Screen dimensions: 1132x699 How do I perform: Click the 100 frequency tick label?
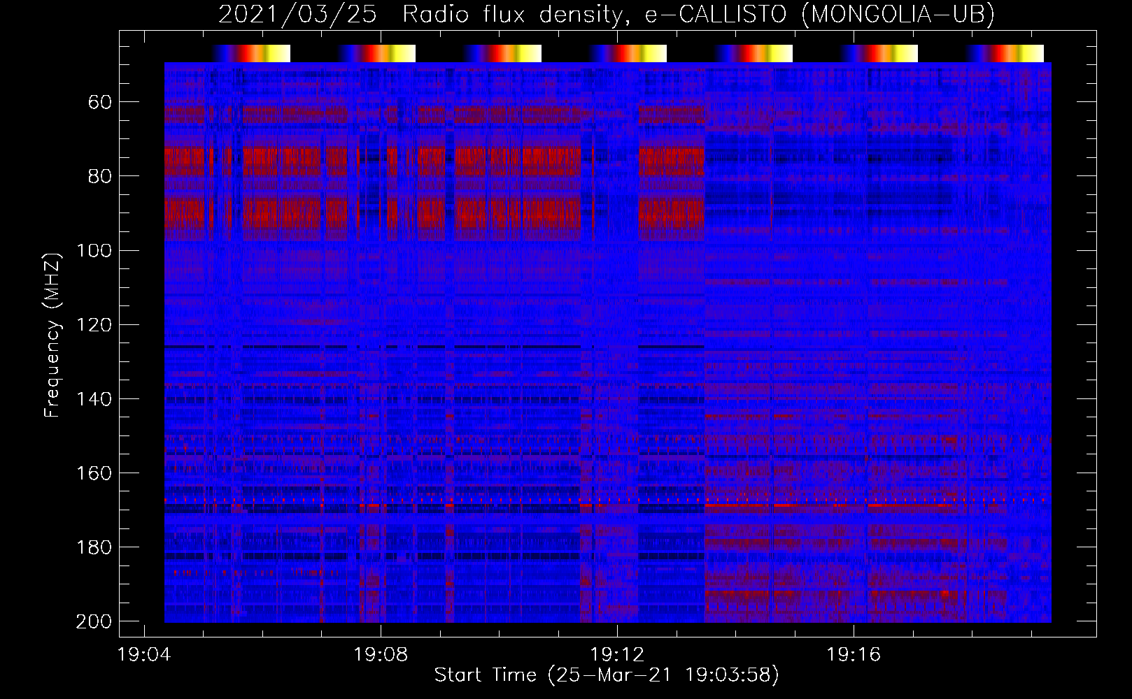94,250
